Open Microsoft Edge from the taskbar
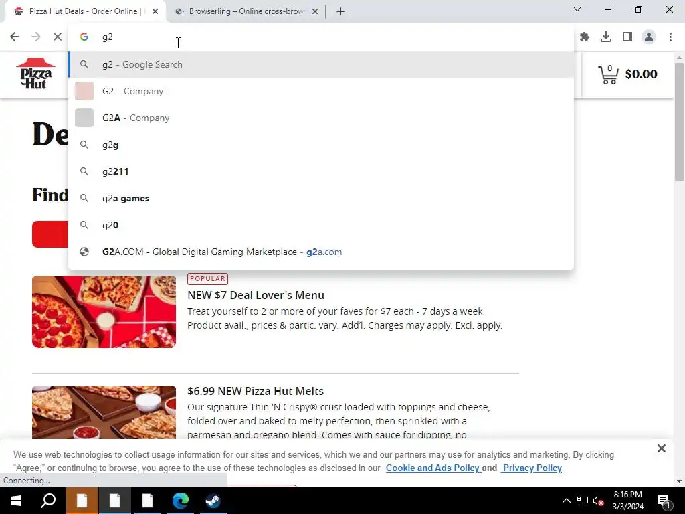Viewport: 685px width, 514px height. click(x=180, y=501)
